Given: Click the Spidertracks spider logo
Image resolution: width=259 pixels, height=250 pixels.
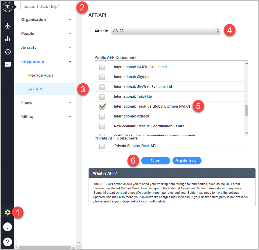Looking at the screenshot, I should pos(8,7).
